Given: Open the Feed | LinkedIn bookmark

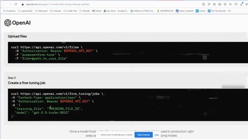Looking at the screenshot, I should tap(185, 11).
